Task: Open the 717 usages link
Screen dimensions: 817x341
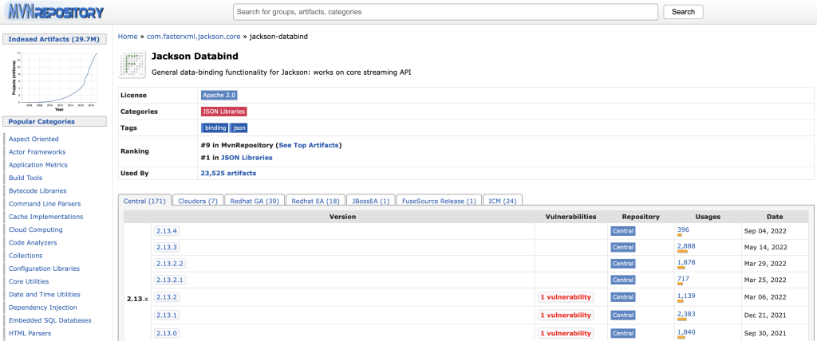Action: pyautogui.click(x=683, y=279)
